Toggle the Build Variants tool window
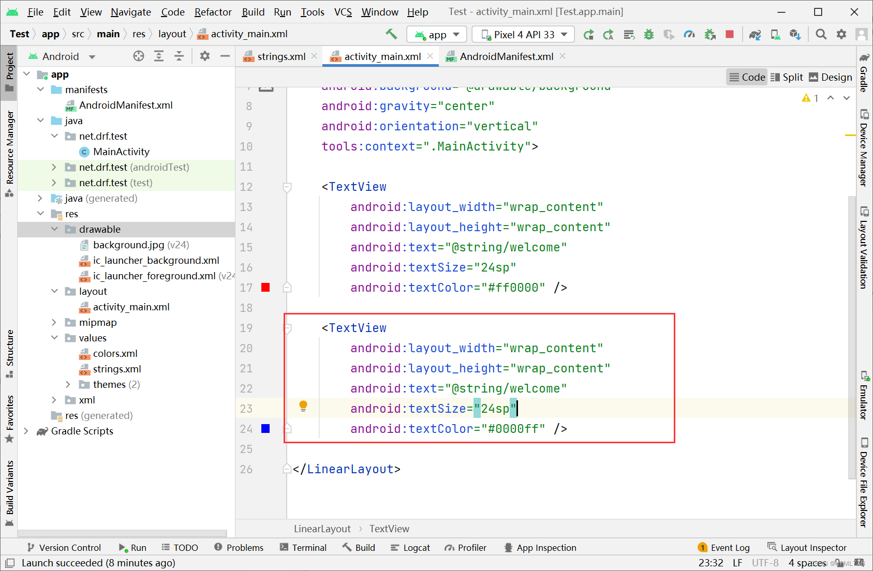The width and height of the screenshot is (873, 571). 9,493
